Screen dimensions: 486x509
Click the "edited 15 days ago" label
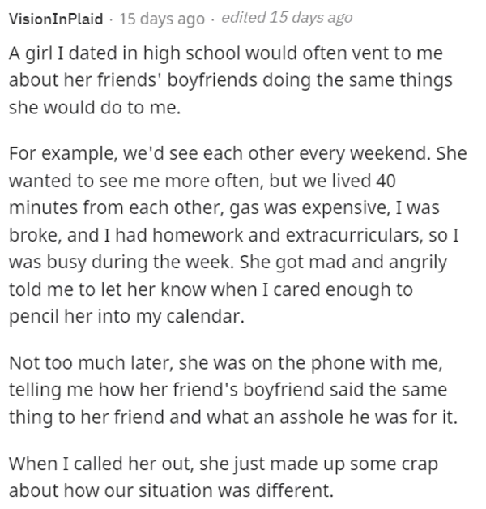[287, 18]
